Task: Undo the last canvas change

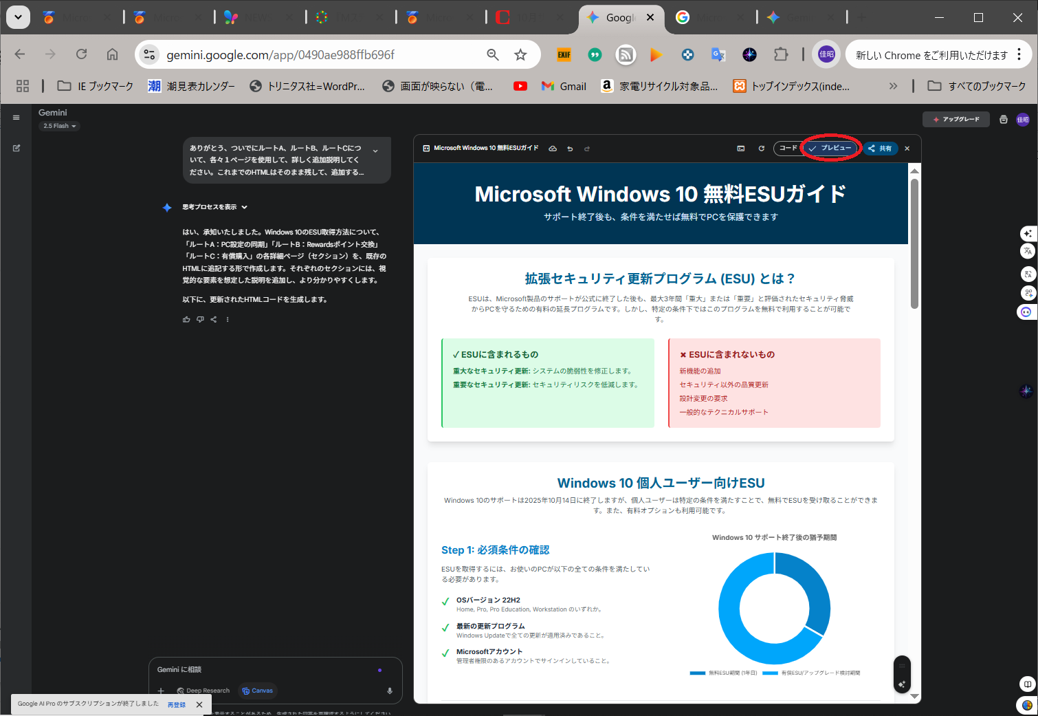Action: pos(570,149)
